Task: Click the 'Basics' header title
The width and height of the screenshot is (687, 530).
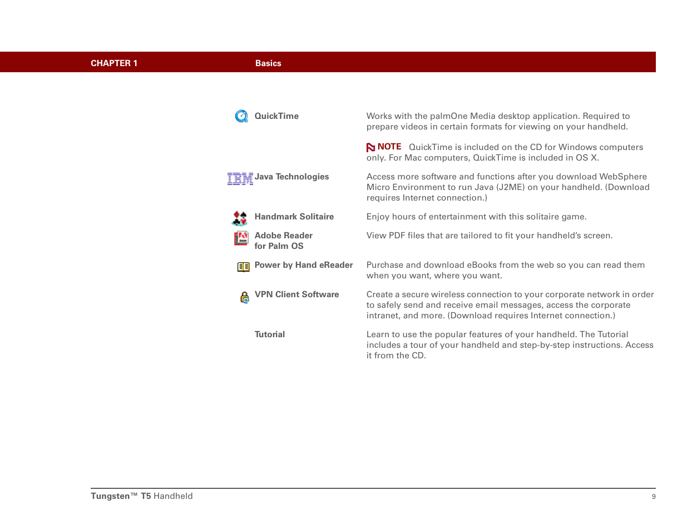Action: coord(268,63)
